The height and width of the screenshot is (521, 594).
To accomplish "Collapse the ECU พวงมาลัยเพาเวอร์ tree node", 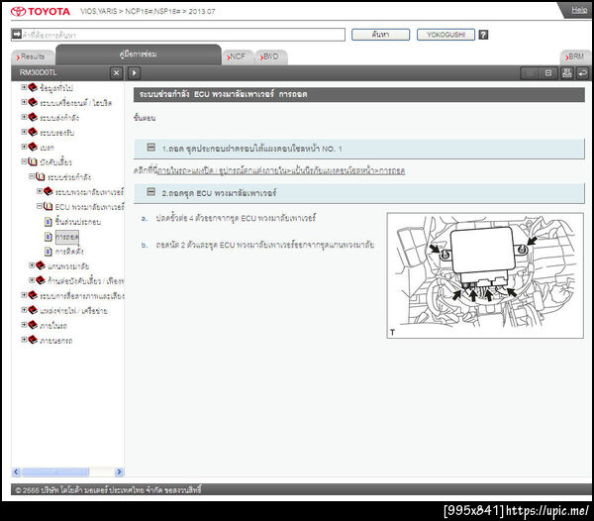I will click(40, 206).
